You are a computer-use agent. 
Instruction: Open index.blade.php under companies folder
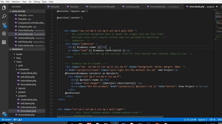[28, 81]
